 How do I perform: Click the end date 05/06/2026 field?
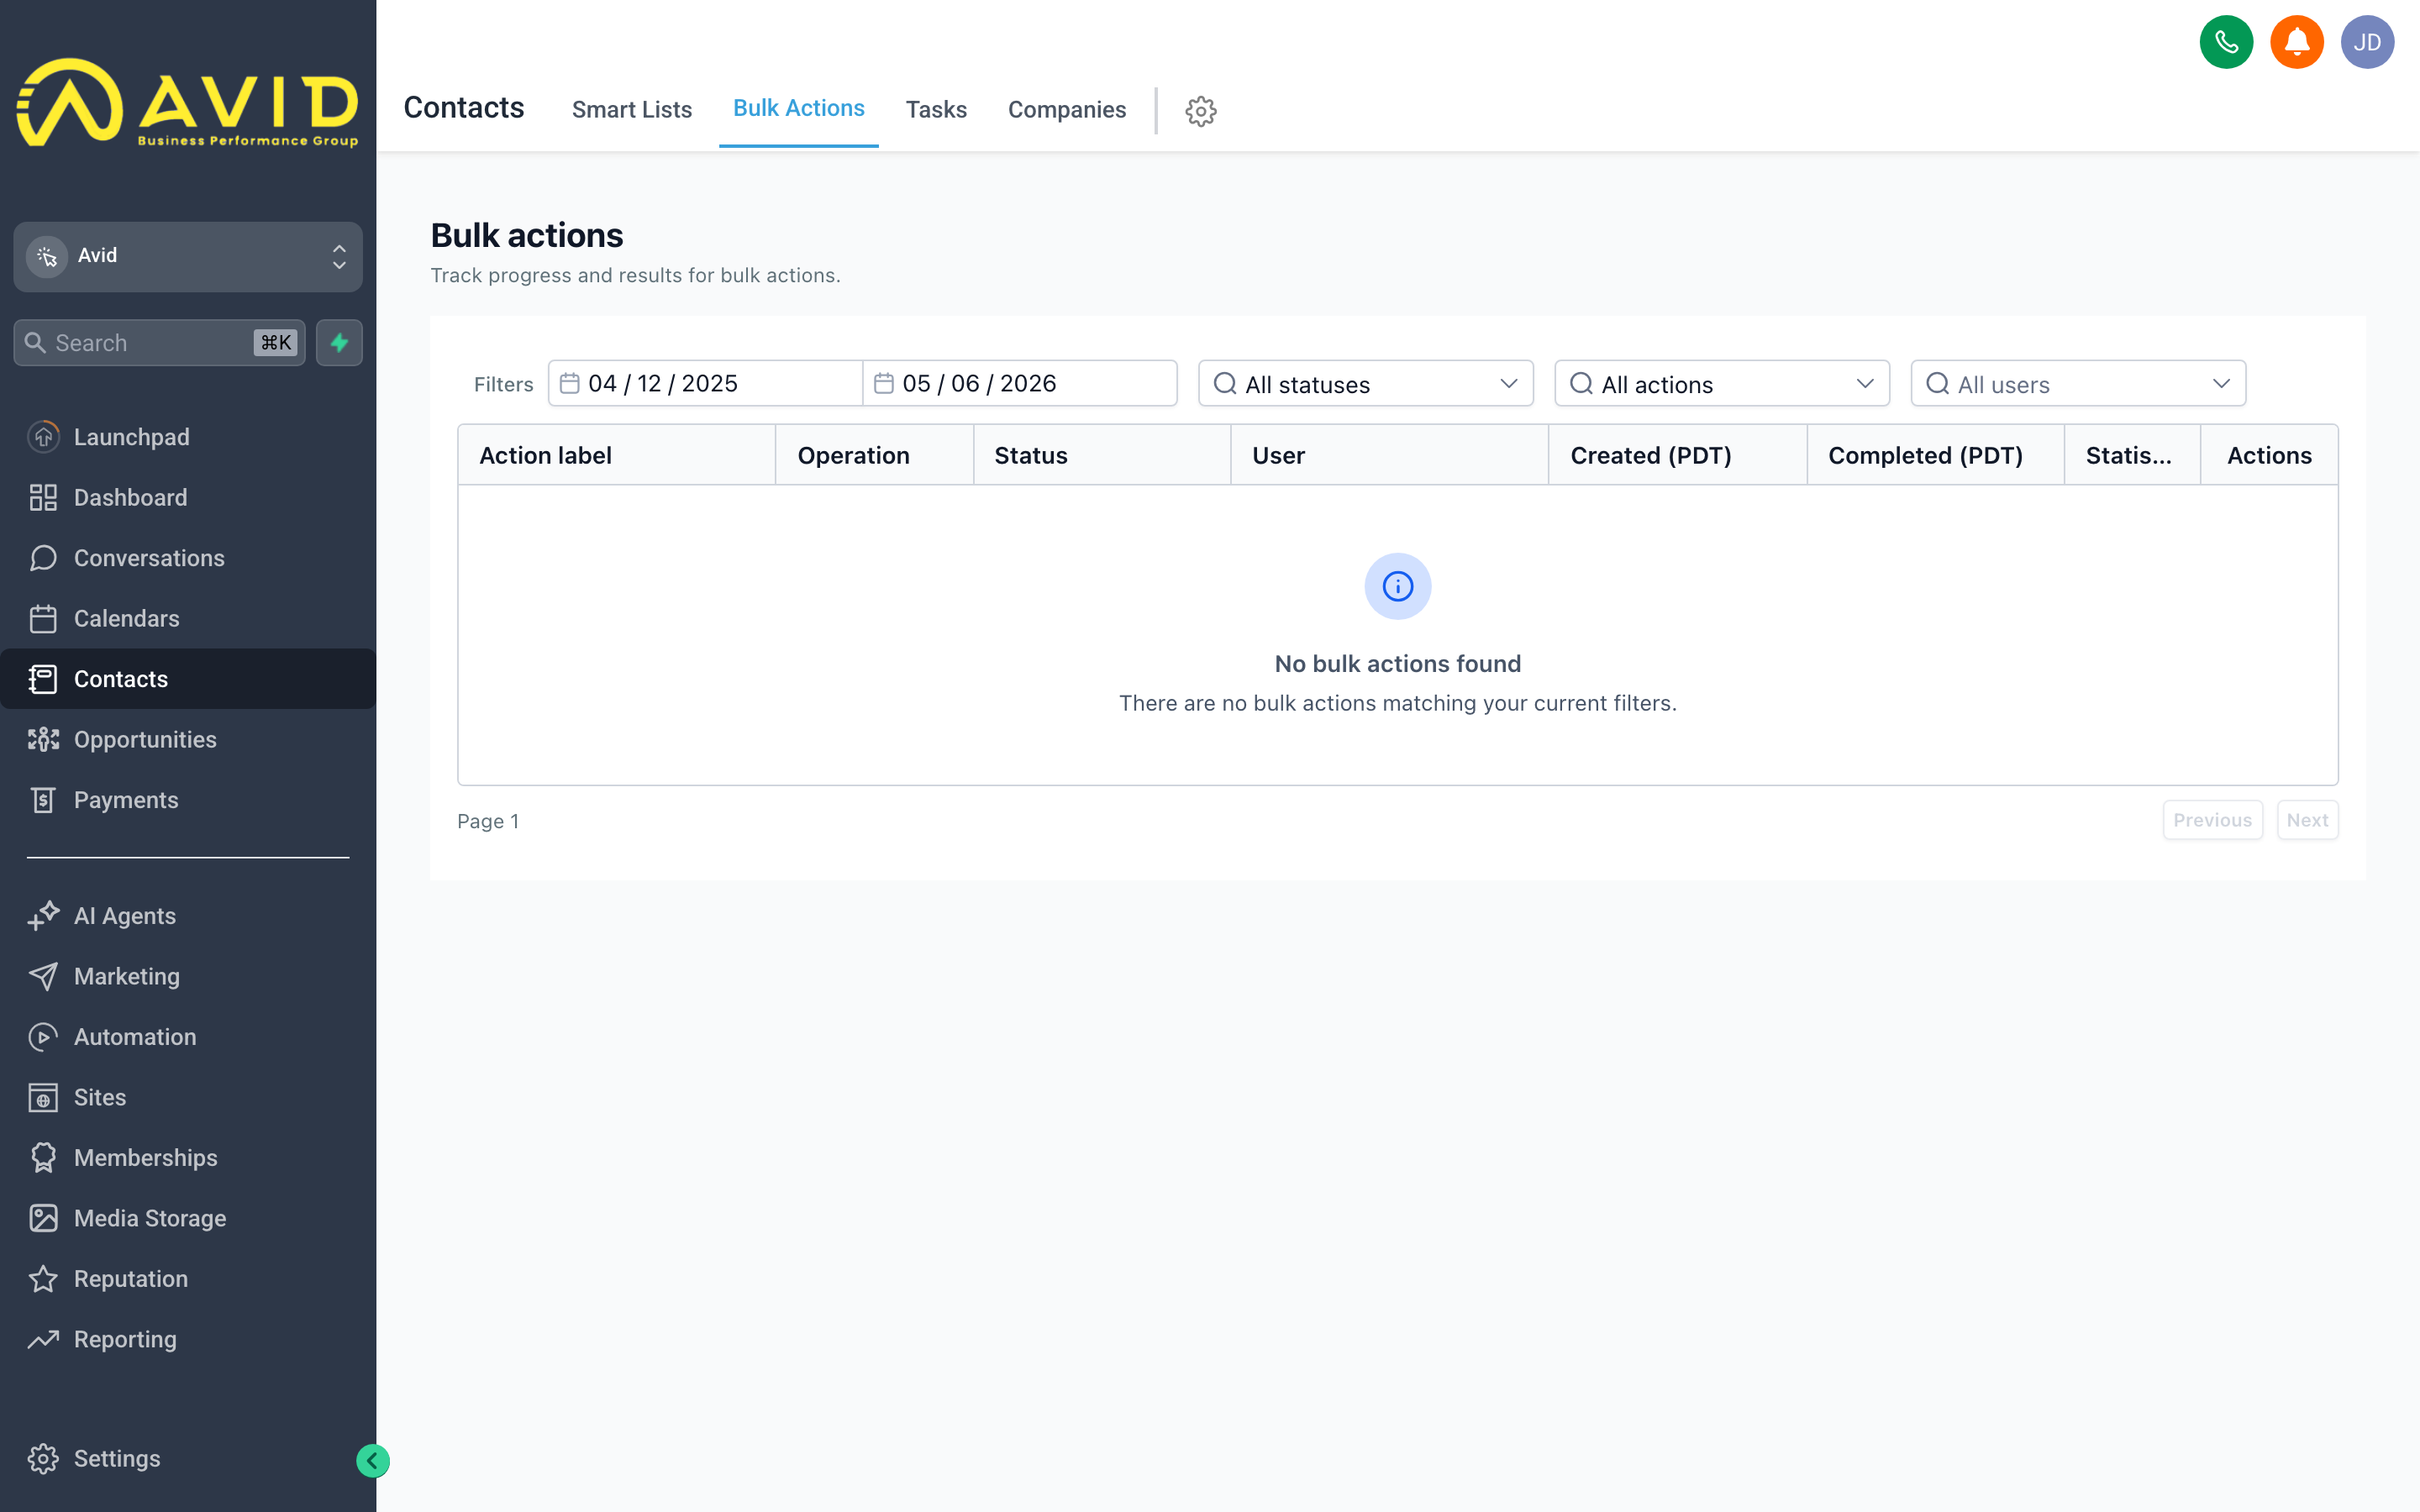point(1019,384)
